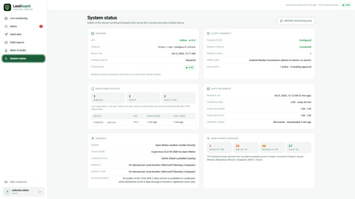The height and width of the screenshot is (199, 355).
Task: Open What-If studio
Action: point(23,51)
